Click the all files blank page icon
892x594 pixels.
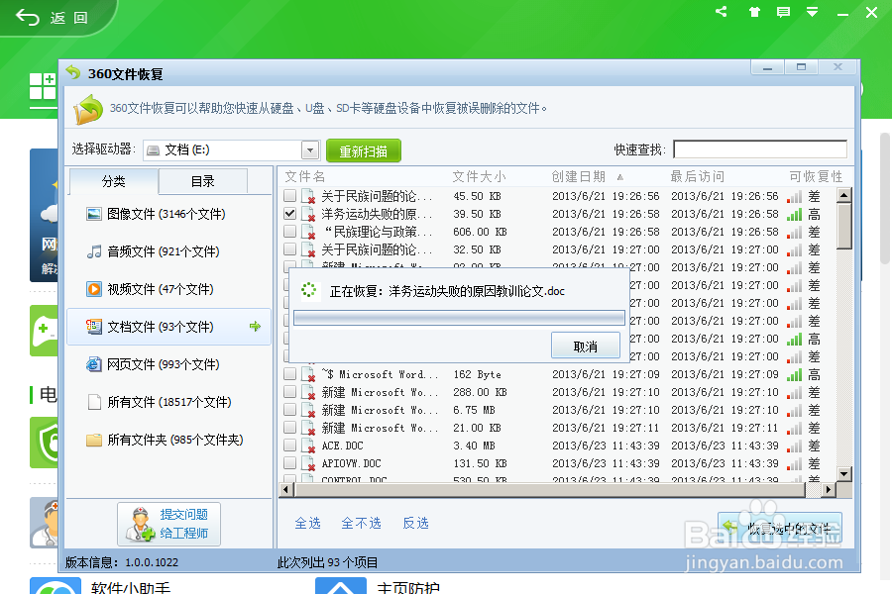94,402
